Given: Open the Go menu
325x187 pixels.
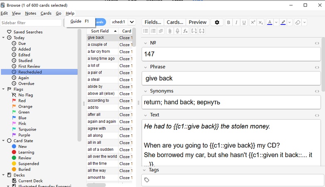Looking at the screenshot, I should click(x=59, y=13).
